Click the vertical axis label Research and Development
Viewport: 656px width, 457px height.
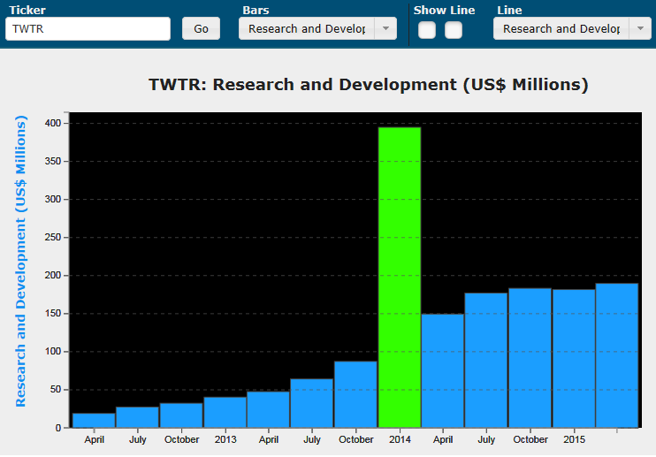click(x=21, y=261)
